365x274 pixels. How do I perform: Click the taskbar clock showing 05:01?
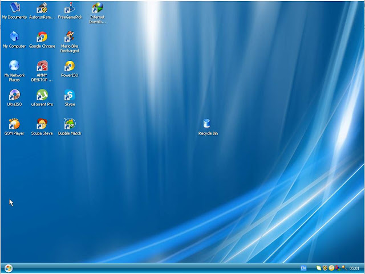pos(354,268)
